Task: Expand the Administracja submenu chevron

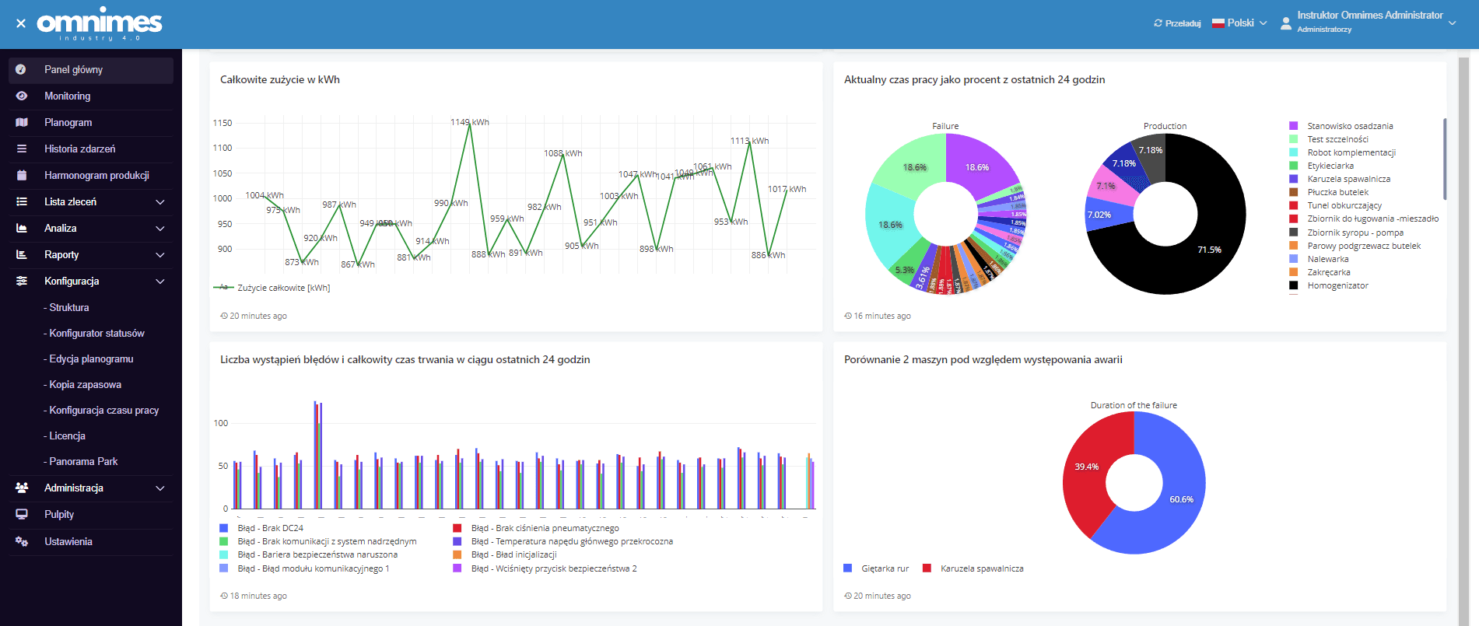Action: (160, 488)
